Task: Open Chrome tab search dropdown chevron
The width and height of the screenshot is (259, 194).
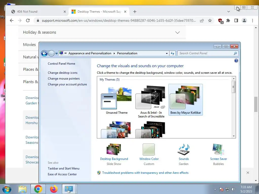Action: pyautogui.click(x=229, y=12)
